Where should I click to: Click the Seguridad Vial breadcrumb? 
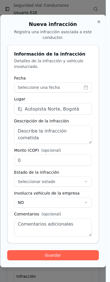click(28, 5)
